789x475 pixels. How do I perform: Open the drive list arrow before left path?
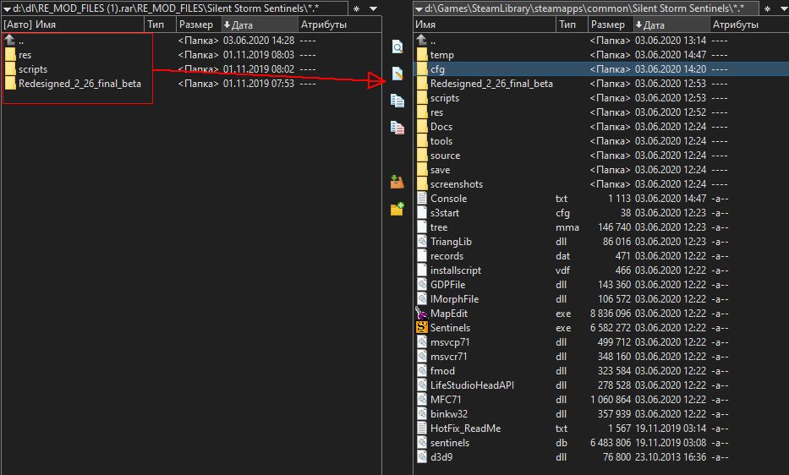(7, 8)
